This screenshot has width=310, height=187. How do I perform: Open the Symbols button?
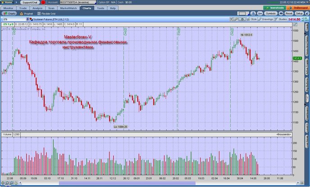[x=271, y=13]
